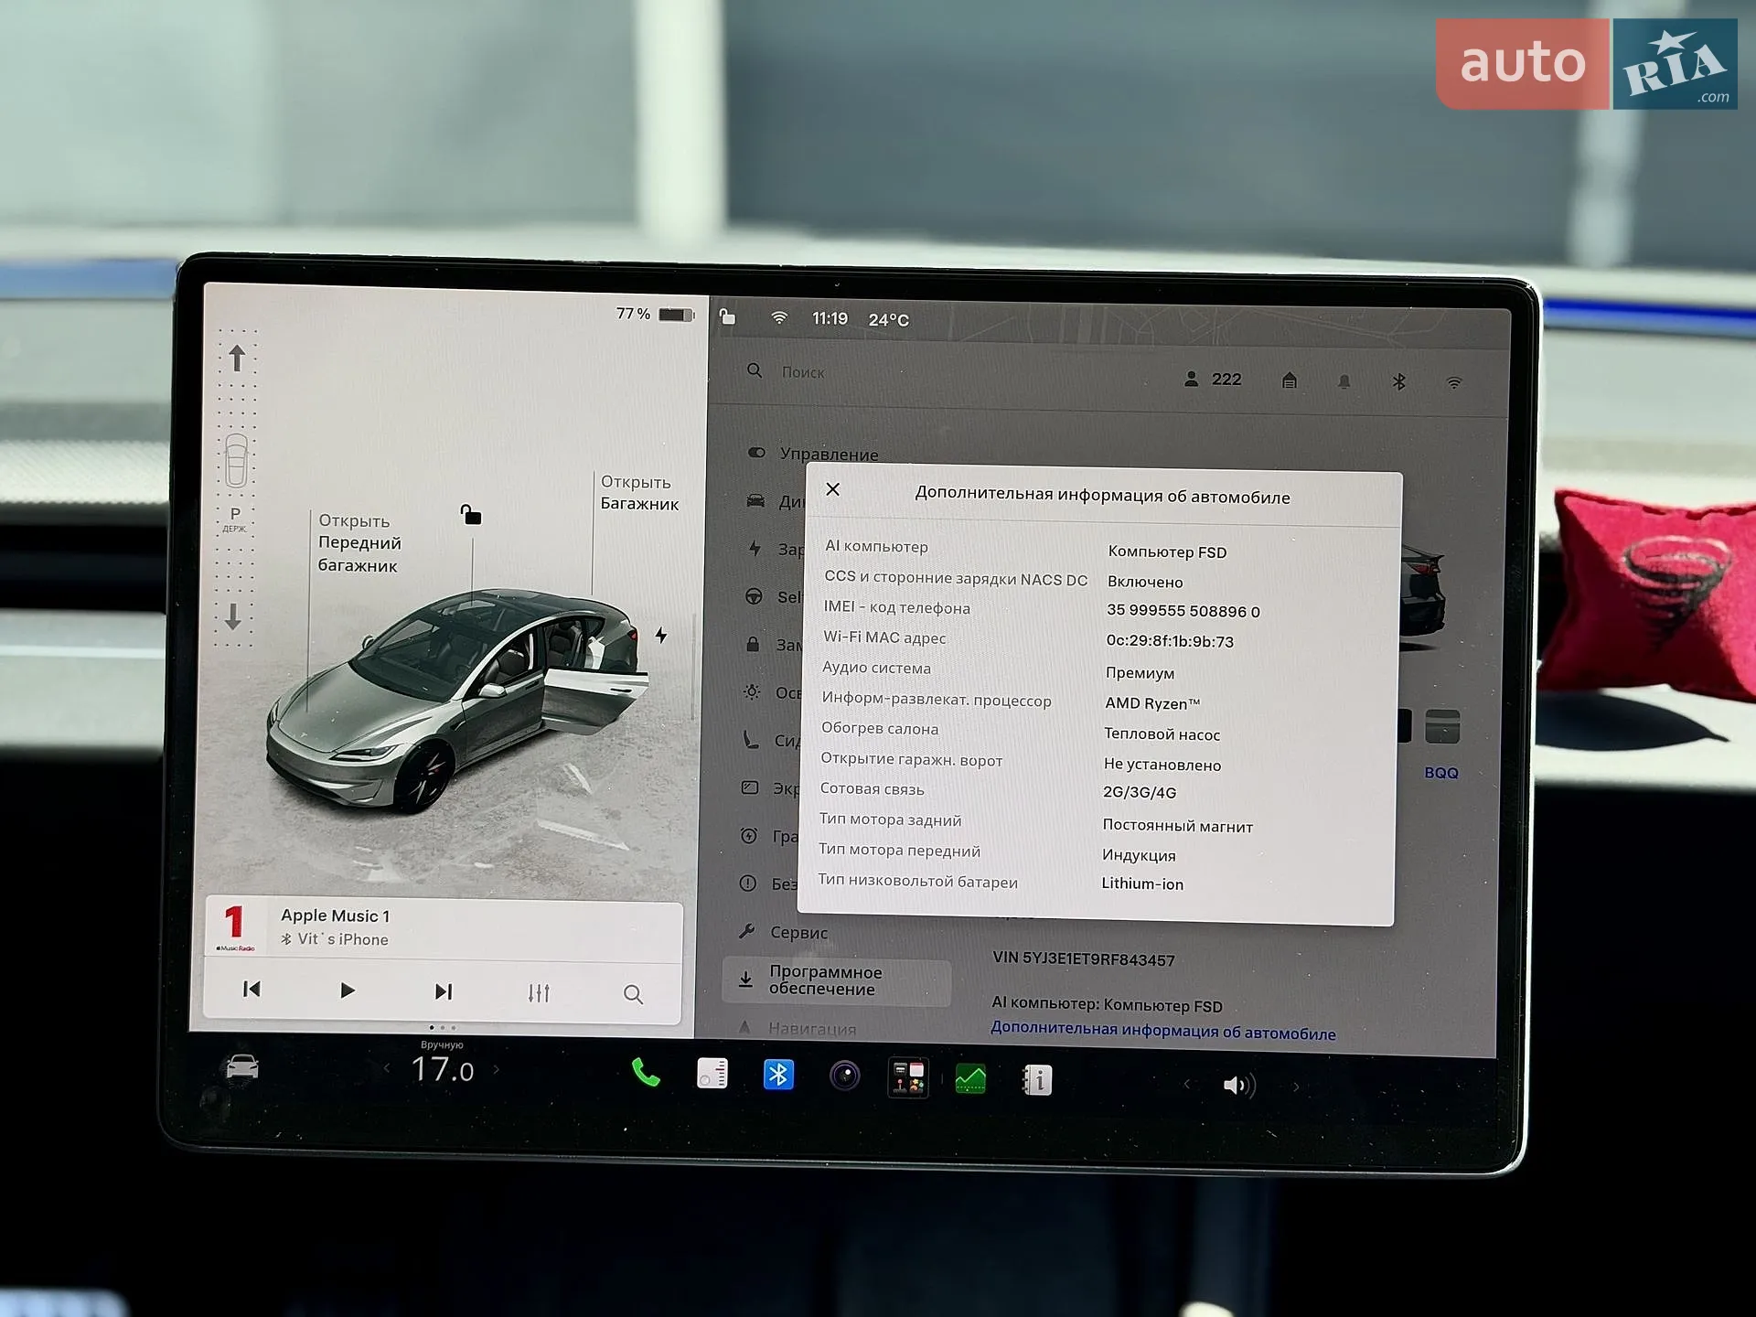Skip to next track
Screen dimensions: 1756x1317
(444, 991)
